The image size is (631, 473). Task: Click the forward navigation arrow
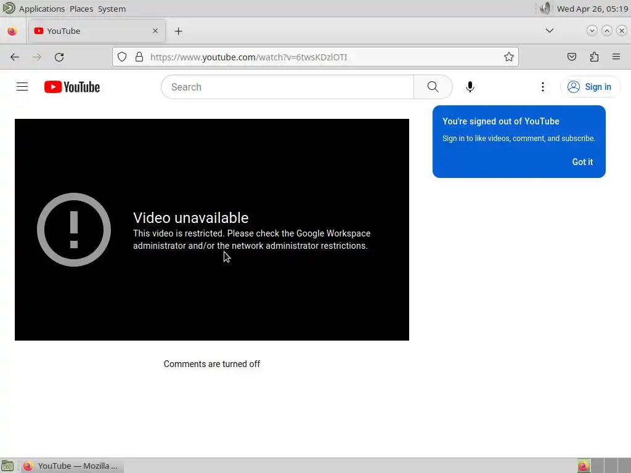tap(37, 57)
